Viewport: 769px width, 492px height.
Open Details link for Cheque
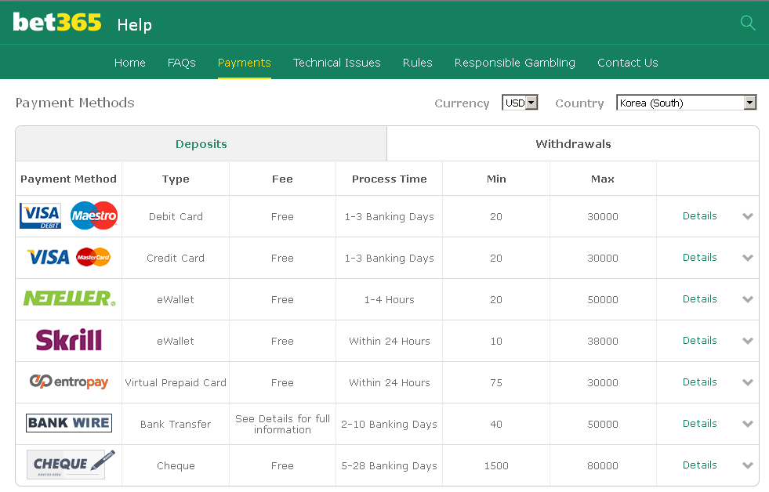click(x=700, y=465)
